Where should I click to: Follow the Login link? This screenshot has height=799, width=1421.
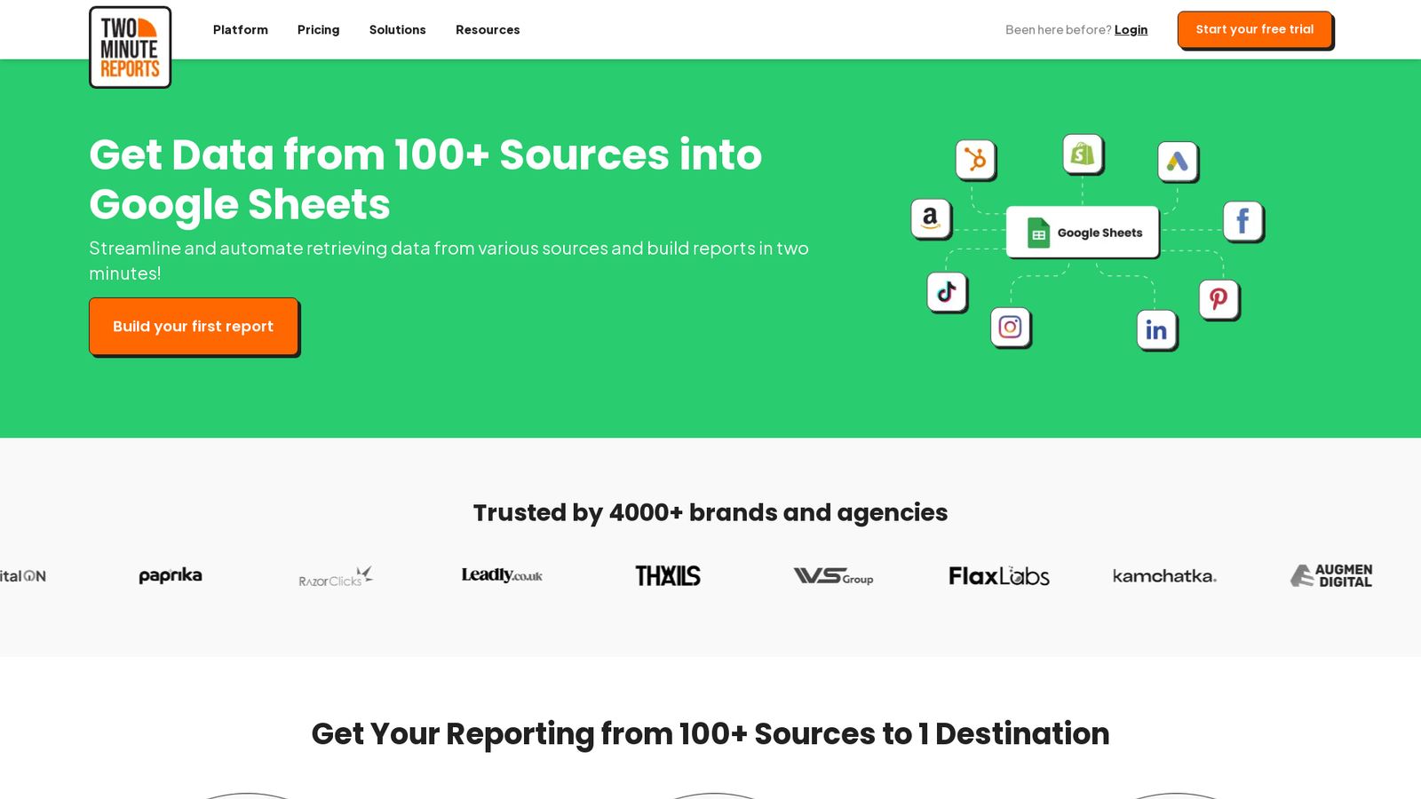[x=1131, y=29]
